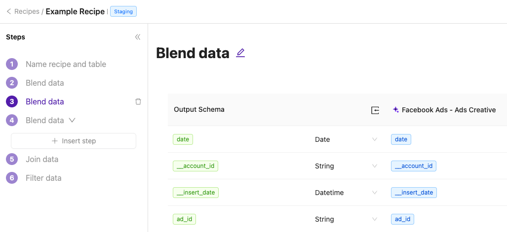Open the type dropdown for date row
The width and height of the screenshot is (507, 232).
(x=374, y=139)
